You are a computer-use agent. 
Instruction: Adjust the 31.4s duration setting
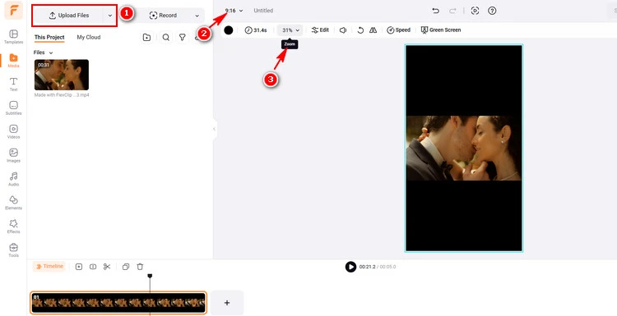click(256, 30)
